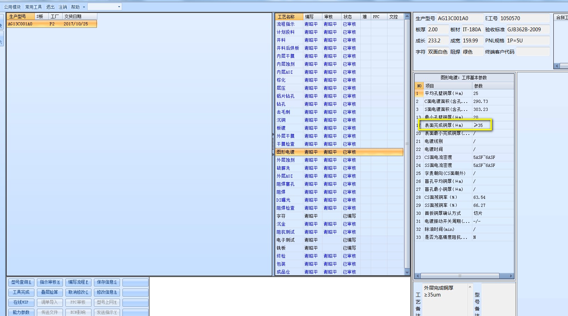
Task: Click the 状态 column header in the process list
Action: coord(351,17)
